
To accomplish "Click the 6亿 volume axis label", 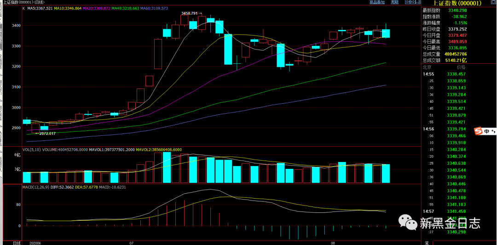I will point(17,155).
